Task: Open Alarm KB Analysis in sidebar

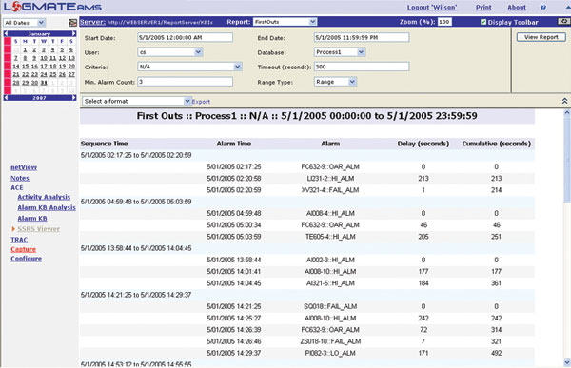Action: pos(47,208)
